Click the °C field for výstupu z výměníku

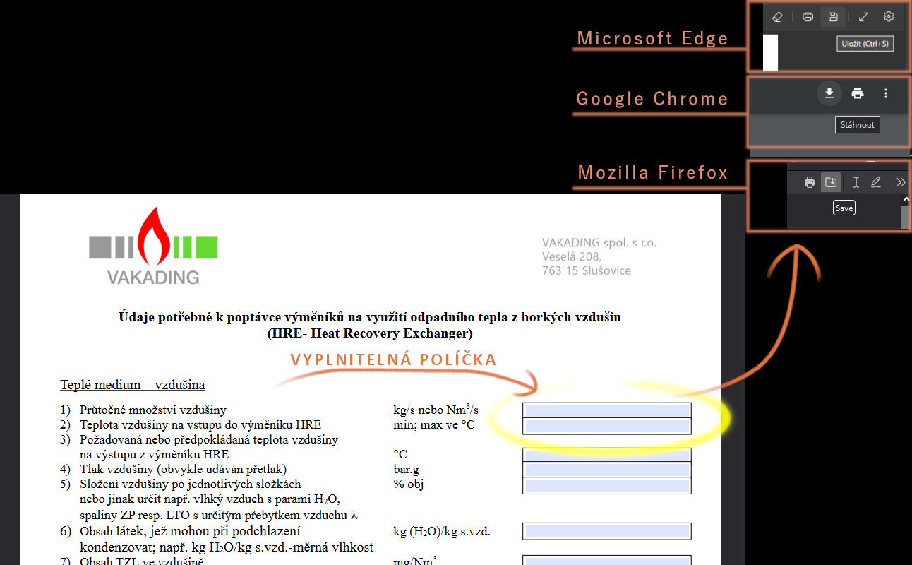coord(607,455)
